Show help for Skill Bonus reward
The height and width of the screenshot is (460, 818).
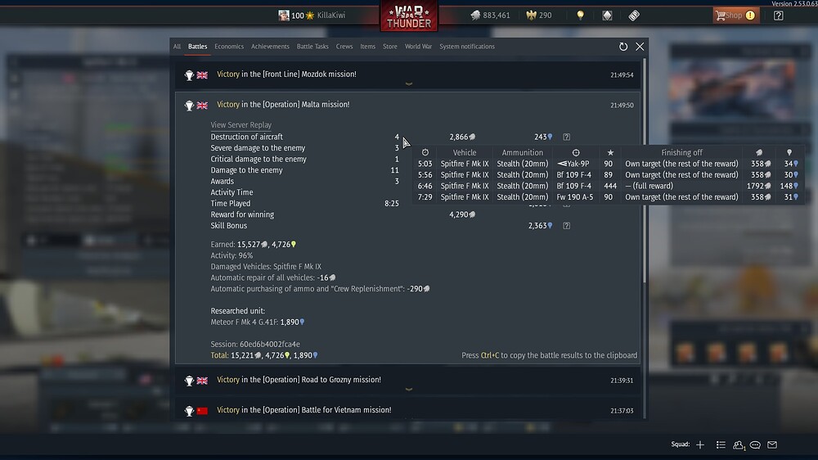pyautogui.click(x=567, y=226)
